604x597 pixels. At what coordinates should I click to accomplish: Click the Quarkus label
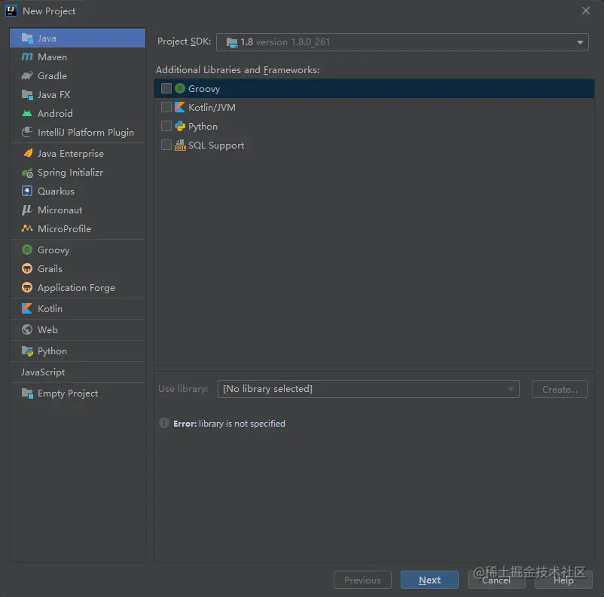coord(56,191)
